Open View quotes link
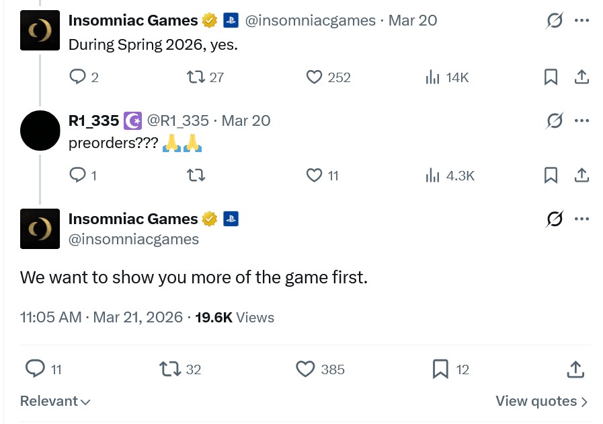 542,401
